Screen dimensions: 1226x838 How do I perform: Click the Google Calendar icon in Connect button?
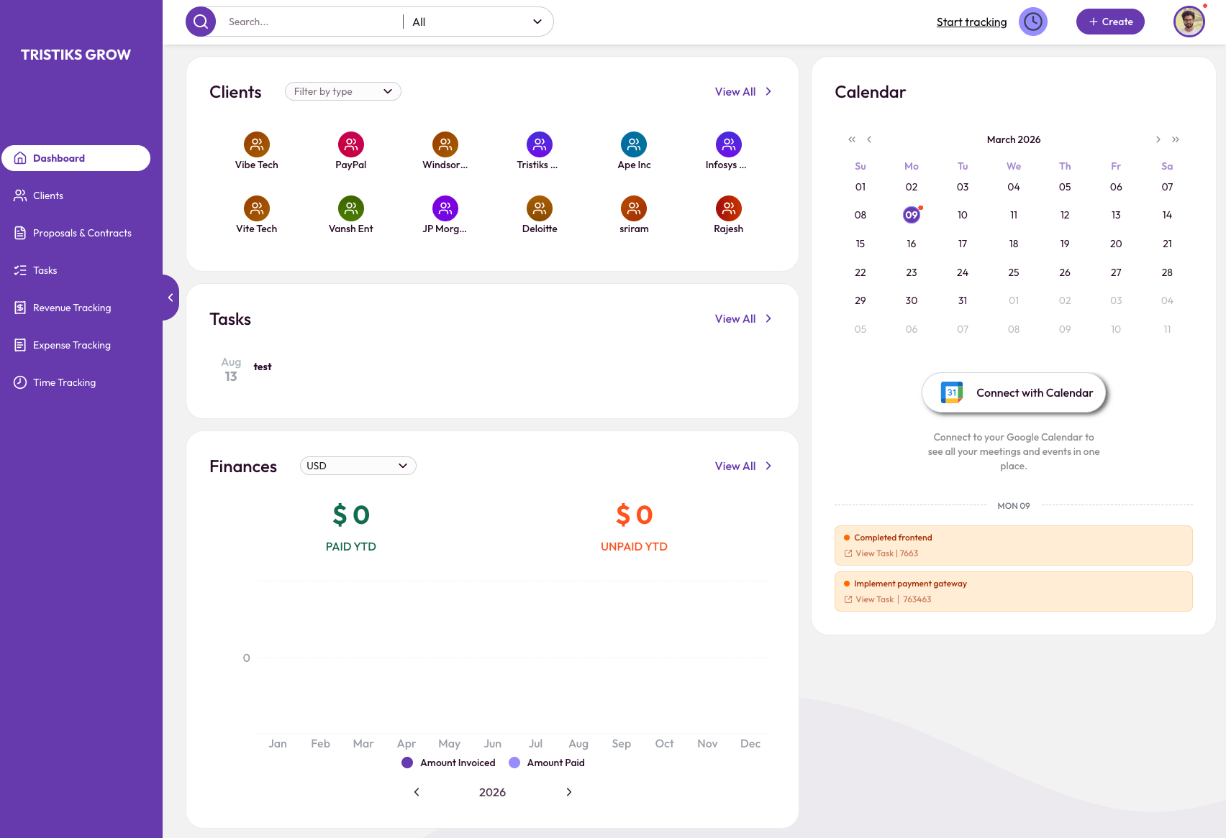coord(952,392)
